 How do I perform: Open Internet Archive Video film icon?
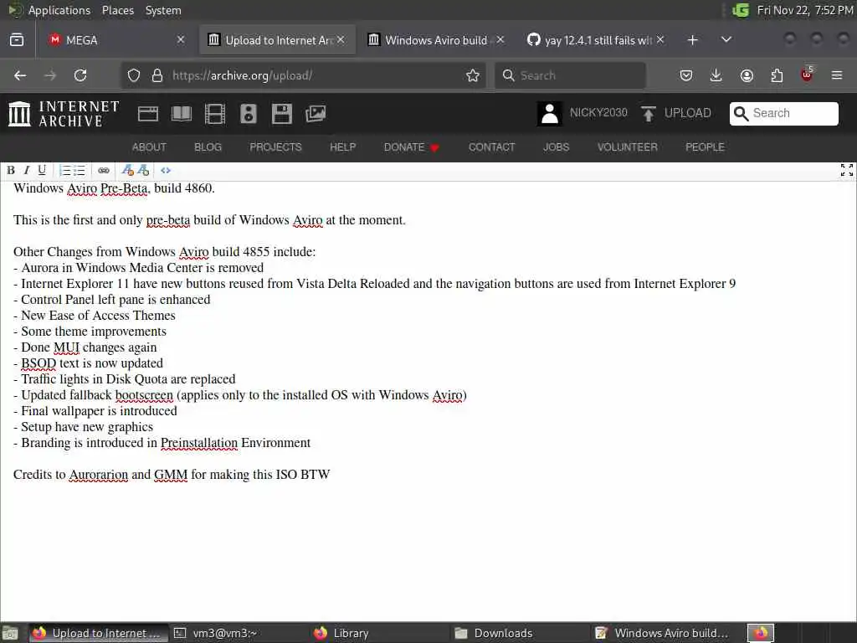215,114
